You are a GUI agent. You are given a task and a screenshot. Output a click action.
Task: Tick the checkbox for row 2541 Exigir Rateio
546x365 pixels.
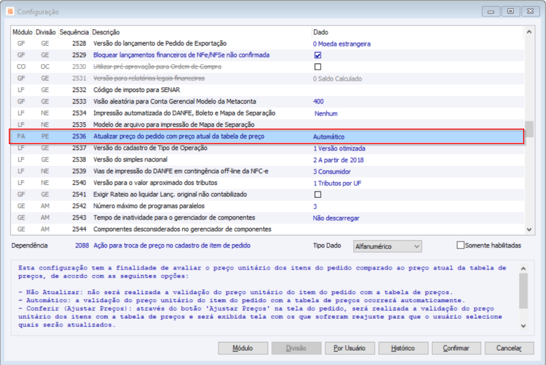(x=317, y=194)
